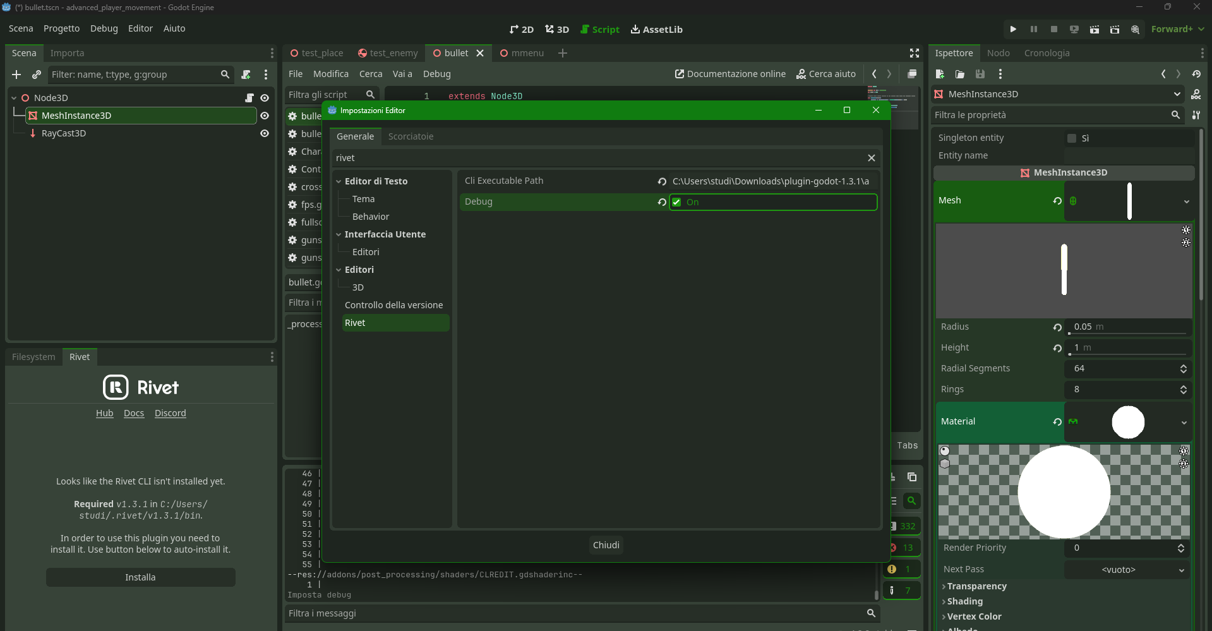Reset the Cli Executable Path value
The width and height of the screenshot is (1212, 631).
662,181
